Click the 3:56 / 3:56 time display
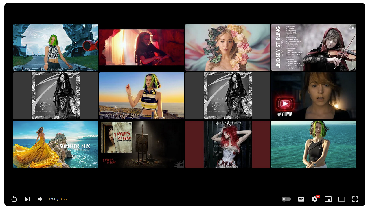Image resolution: width=368 pixels, height=209 pixels. 58,199
